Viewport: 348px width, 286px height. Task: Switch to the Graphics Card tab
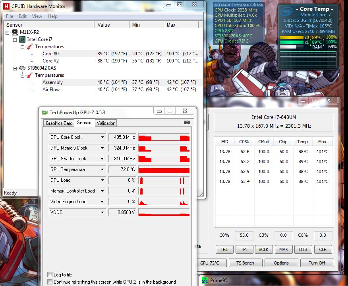(59, 123)
